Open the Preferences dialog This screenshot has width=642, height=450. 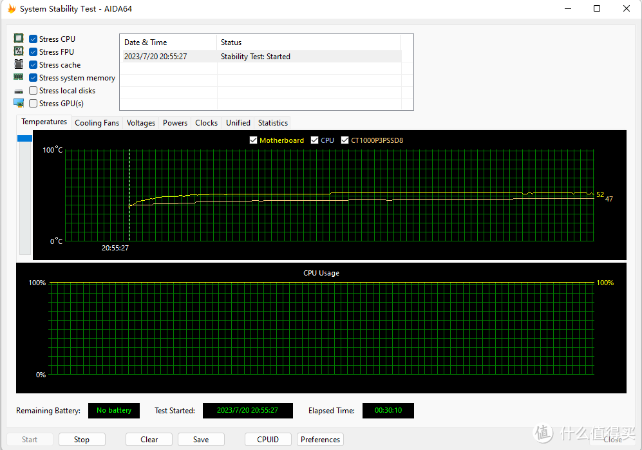click(320, 439)
